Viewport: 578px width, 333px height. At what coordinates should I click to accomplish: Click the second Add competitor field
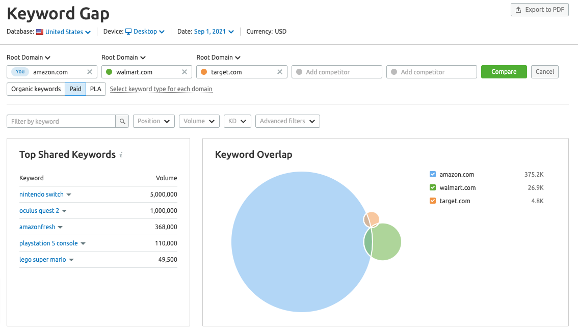pos(432,72)
